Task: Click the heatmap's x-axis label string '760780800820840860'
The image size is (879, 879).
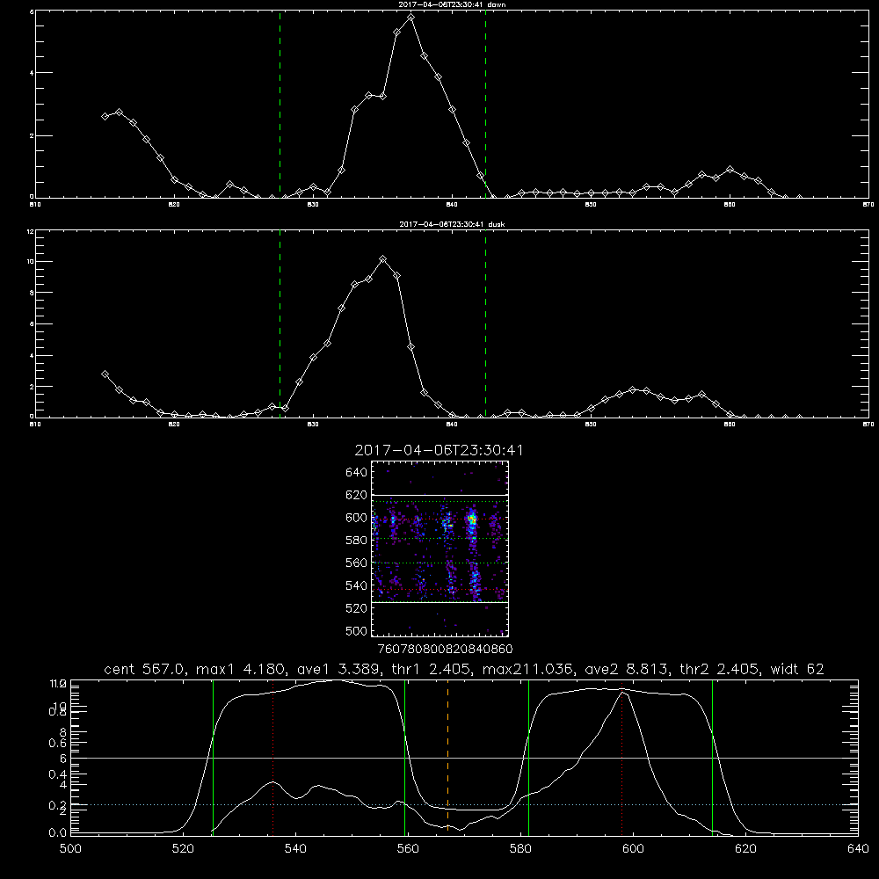Action: [446, 650]
